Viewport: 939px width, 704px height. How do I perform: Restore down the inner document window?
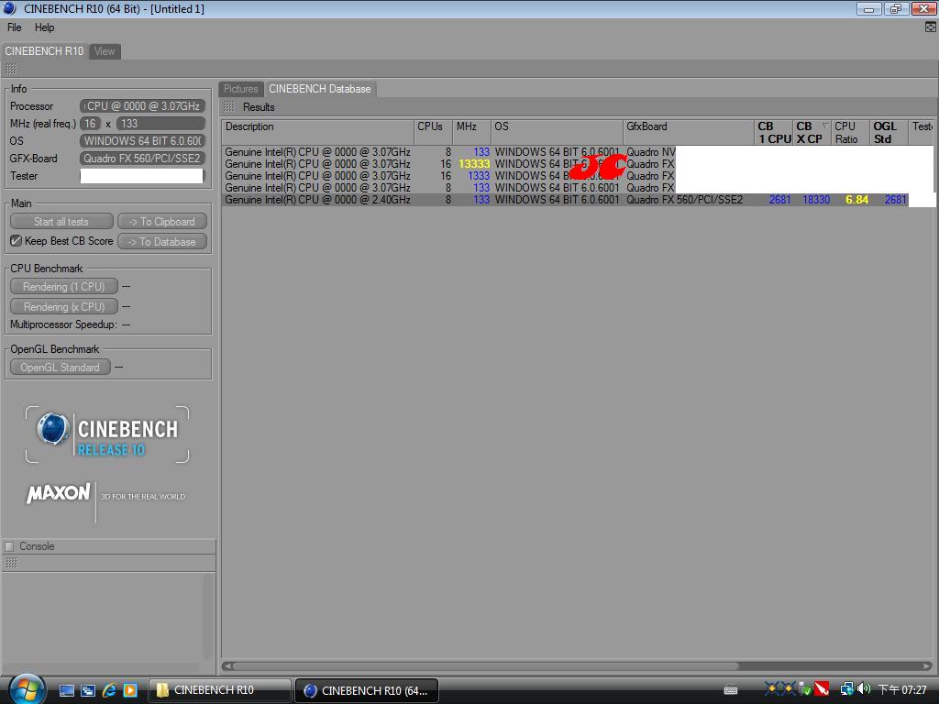coord(896,8)
